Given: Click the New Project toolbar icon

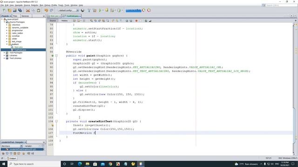Looking at the screenshot, I should click(x=9, y=10).
